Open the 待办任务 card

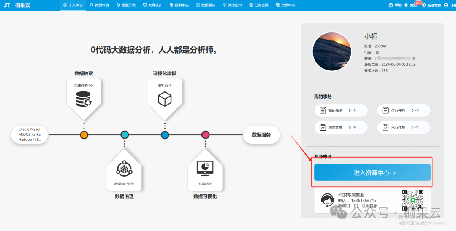point(403,110)
